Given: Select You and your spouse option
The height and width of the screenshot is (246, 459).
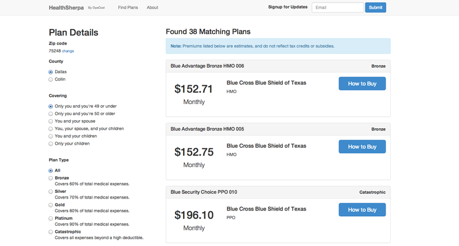Looking at the screenshot, I should pyautogui.click(x=50, y=121).
